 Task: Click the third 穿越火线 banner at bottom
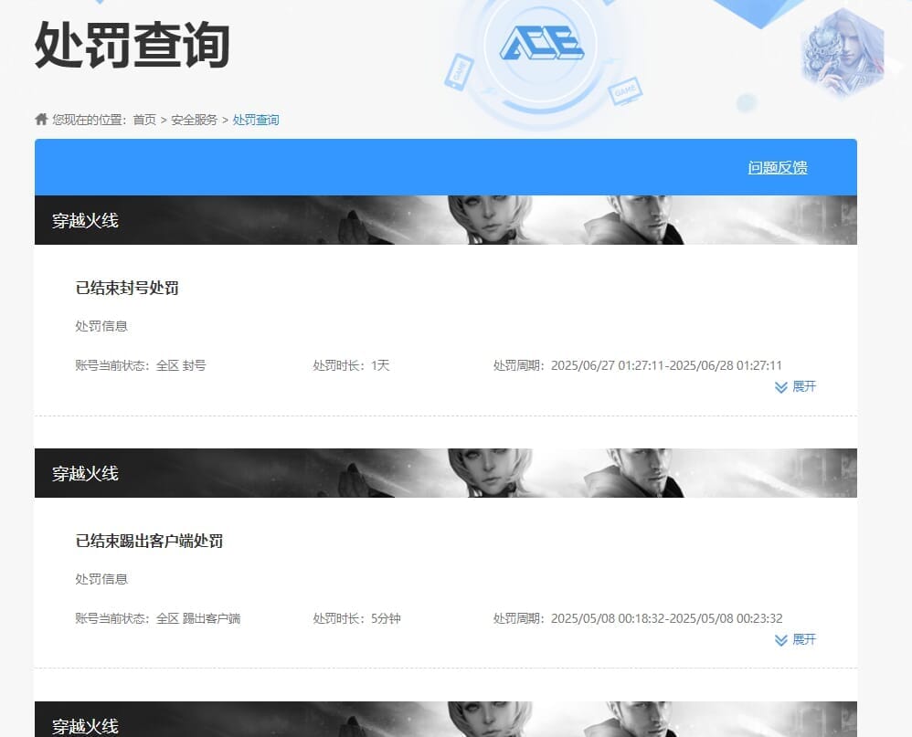(x=446, y=720)
